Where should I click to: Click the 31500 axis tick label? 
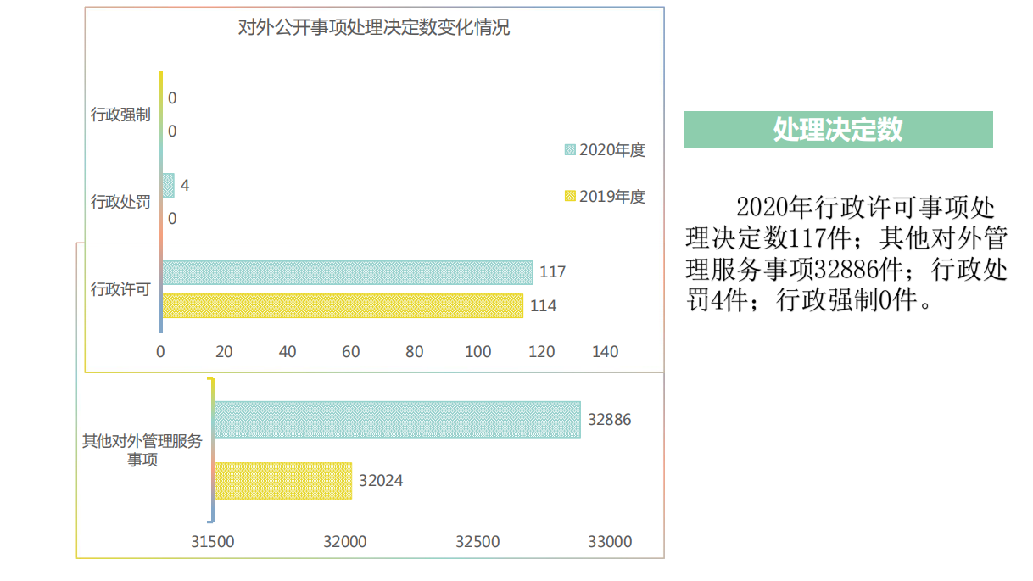point(213,541)
